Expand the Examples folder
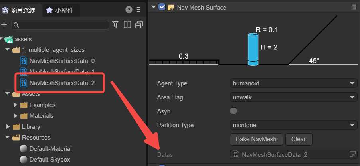 [x=16, y=105]
